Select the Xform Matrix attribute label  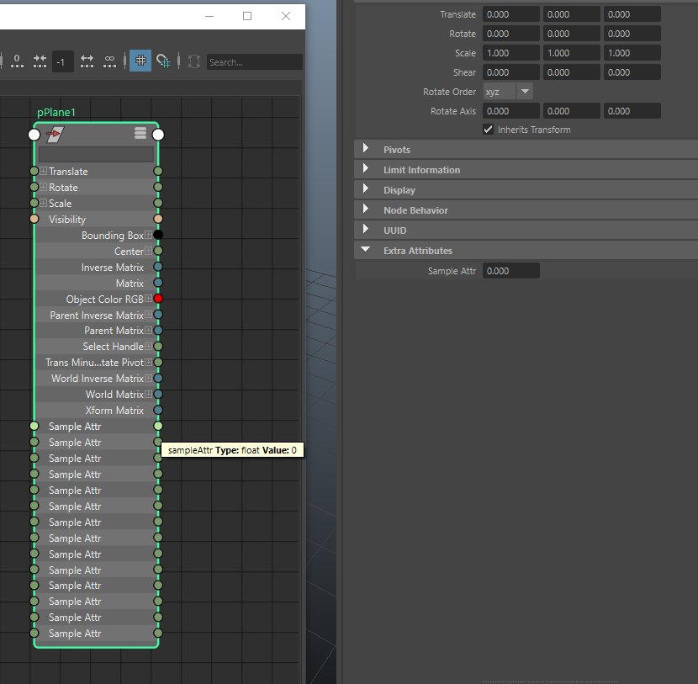click(114, 410)
